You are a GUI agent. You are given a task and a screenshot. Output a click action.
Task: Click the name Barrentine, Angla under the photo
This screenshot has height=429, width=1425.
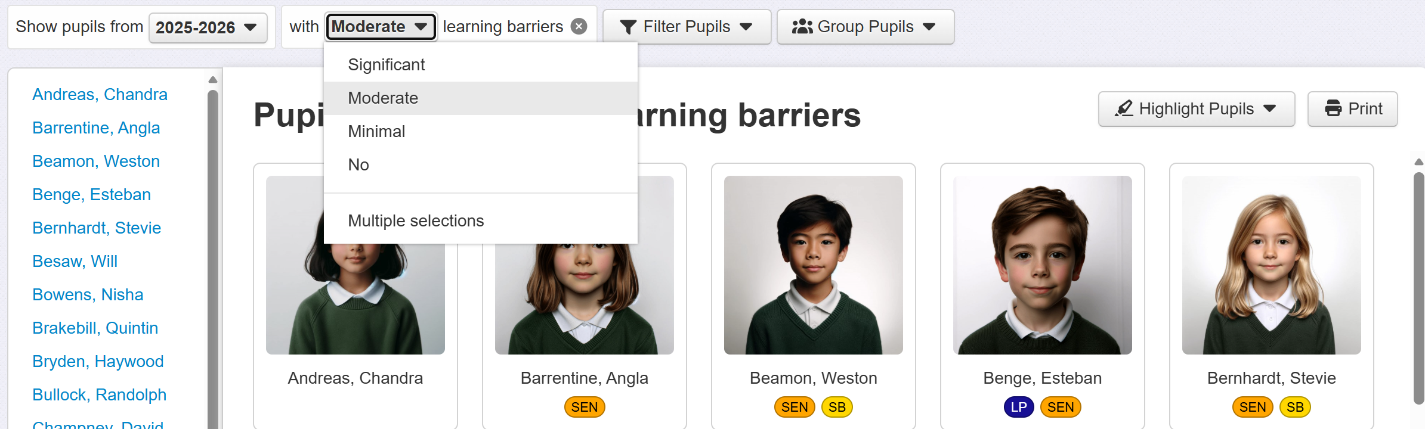[585, 378]
